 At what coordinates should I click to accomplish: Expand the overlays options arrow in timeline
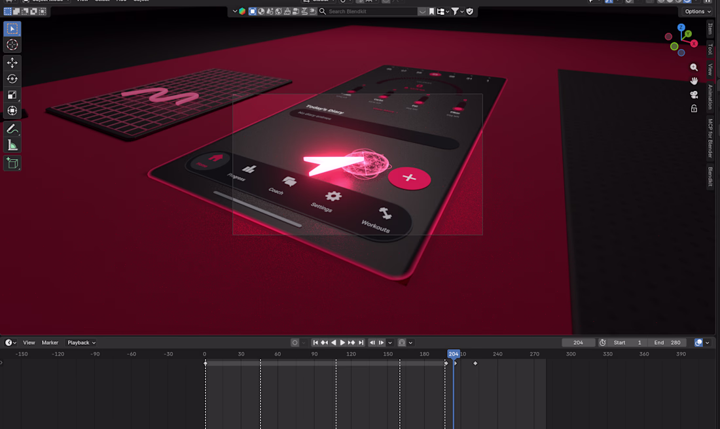[x=708, y=343]
